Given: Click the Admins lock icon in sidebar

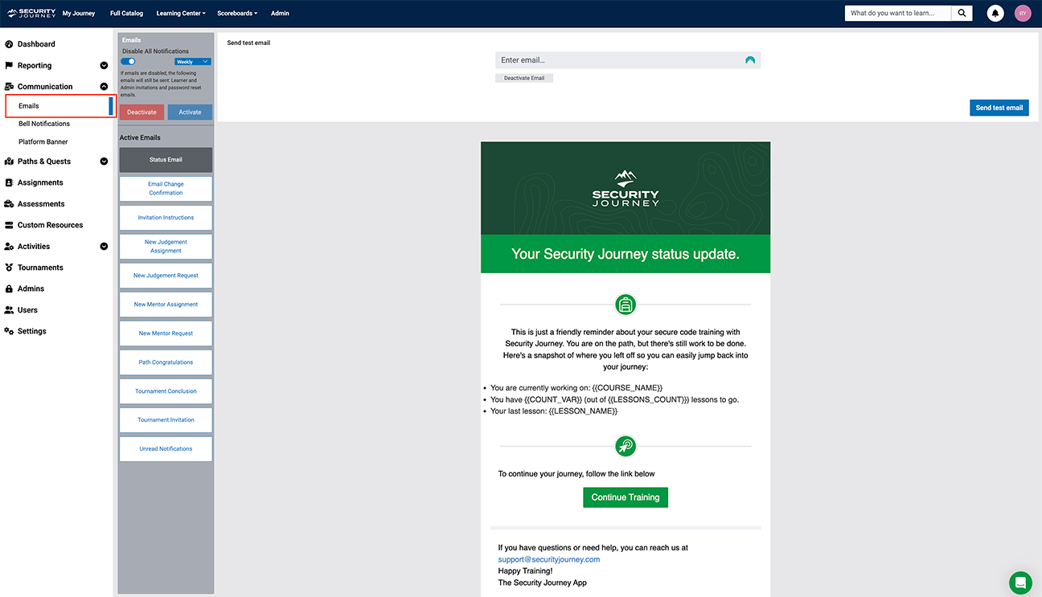Looking at the screenshot, I should coord(10,288).
